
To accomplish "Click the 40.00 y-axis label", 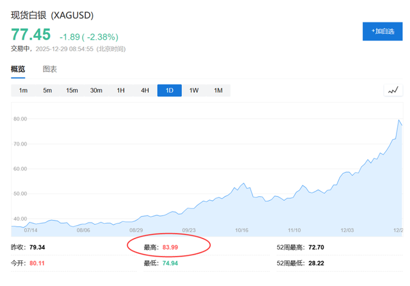I will point(20,219).
